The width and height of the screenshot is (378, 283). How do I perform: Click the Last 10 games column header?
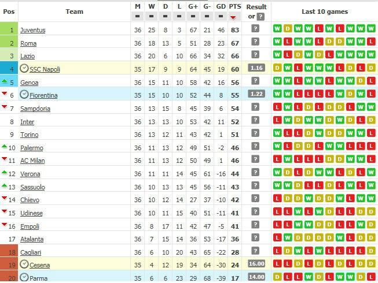coord(324,12)
